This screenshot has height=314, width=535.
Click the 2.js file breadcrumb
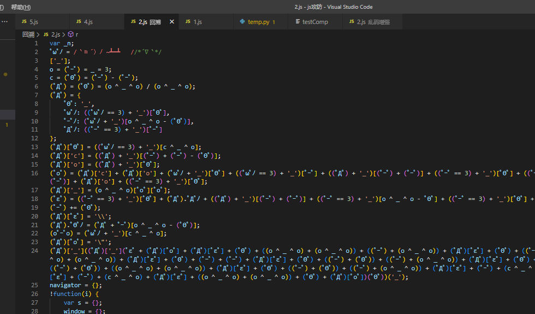point(56,34)
